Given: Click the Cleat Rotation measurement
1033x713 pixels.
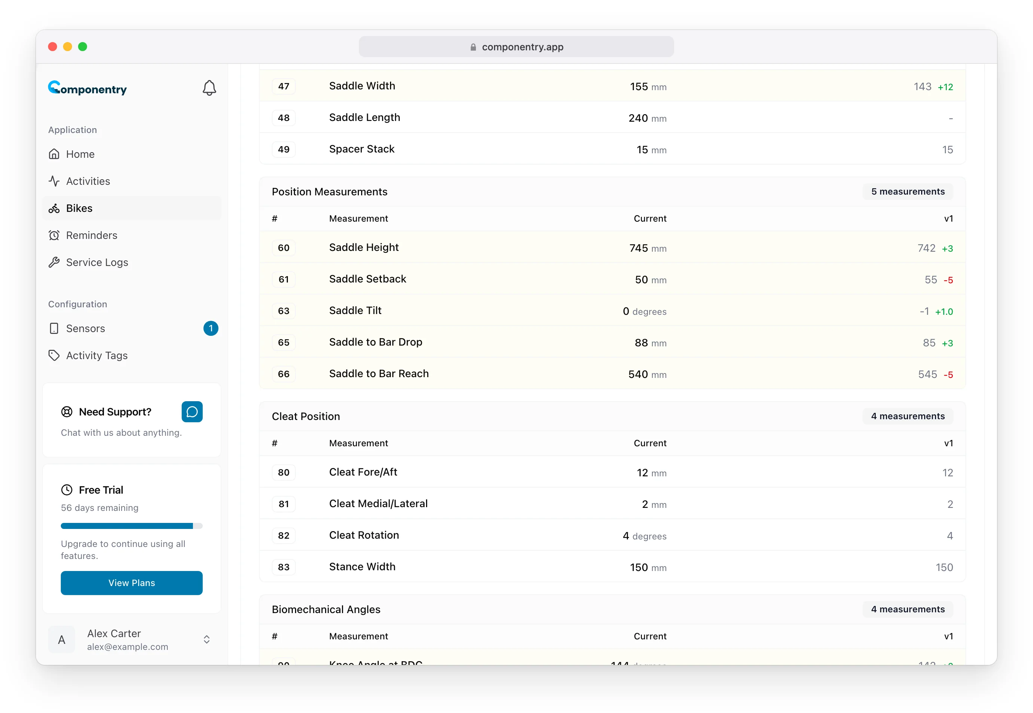Looking at the screenshot, I should click(x=364, y=535).
